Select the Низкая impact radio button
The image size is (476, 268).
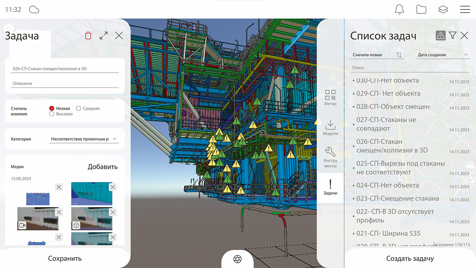pyautogui.click(x=52, y=108)
